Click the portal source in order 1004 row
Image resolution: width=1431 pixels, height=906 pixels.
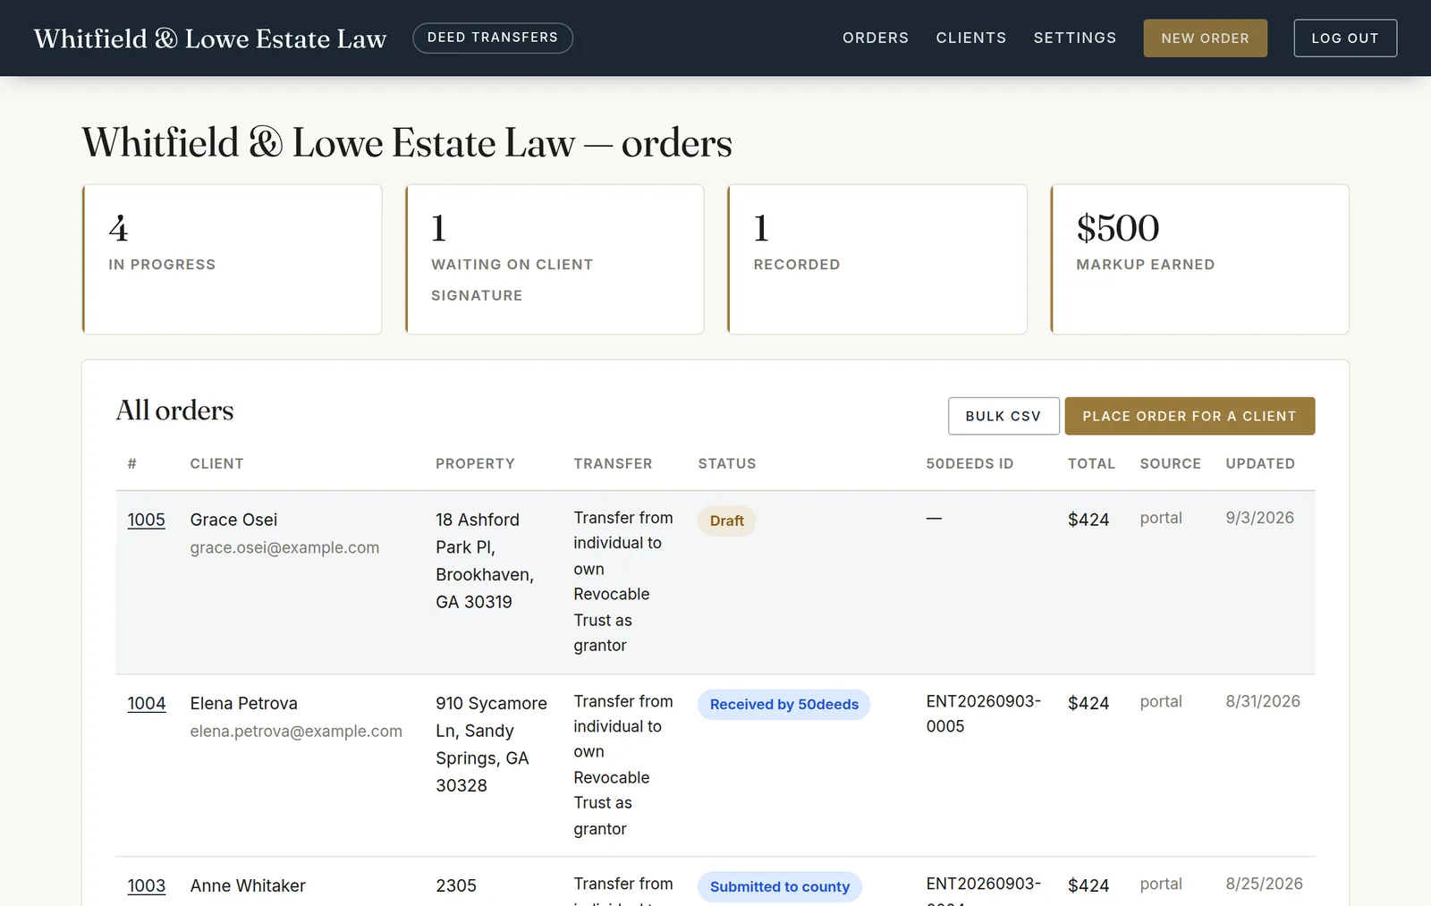coord(1161,701)
